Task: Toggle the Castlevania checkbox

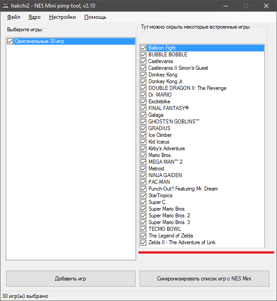Action: tap(143, 61)
